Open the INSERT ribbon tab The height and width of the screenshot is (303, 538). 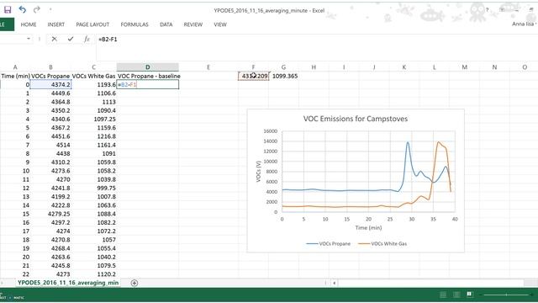[x=56, y=24]
